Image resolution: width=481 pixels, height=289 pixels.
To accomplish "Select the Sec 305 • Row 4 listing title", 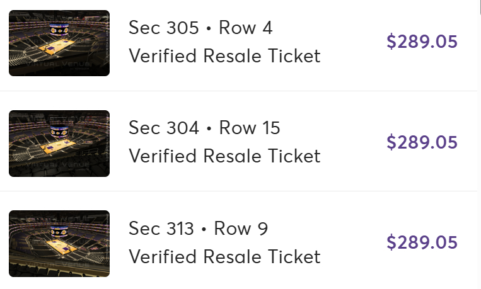I will coord(200,28).
